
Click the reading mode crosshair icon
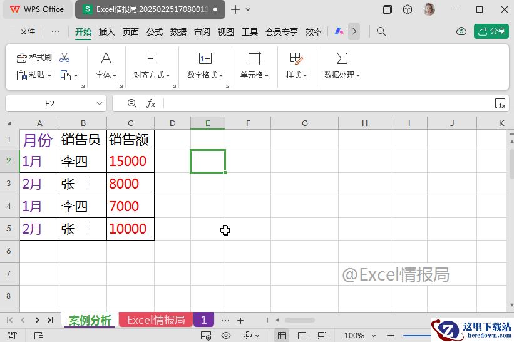point(247,336)
